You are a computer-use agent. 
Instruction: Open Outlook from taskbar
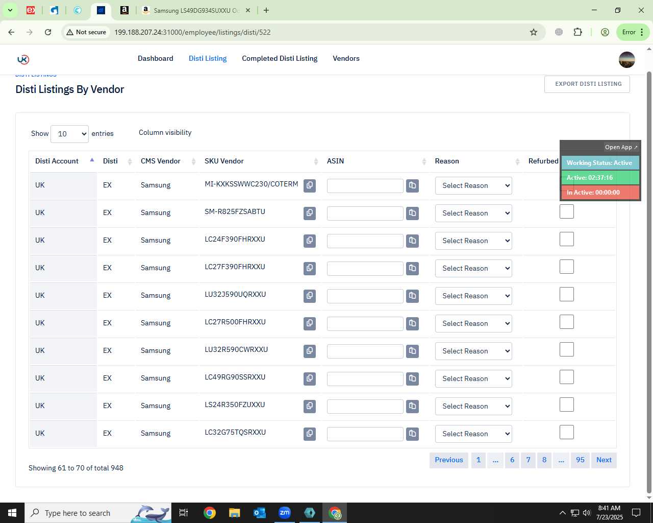[260, 513]
